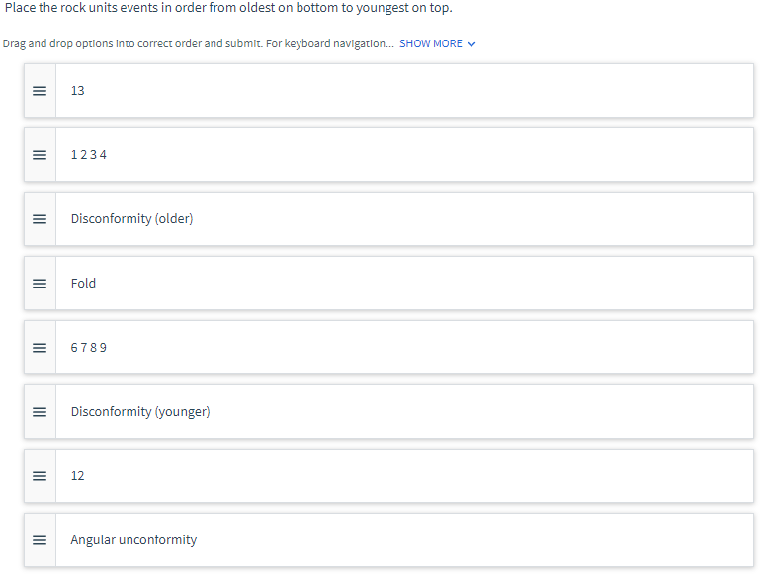Click drag handle for item 1 2 3 4
Viewport: 772px width, 576px height.
(40, 155)
